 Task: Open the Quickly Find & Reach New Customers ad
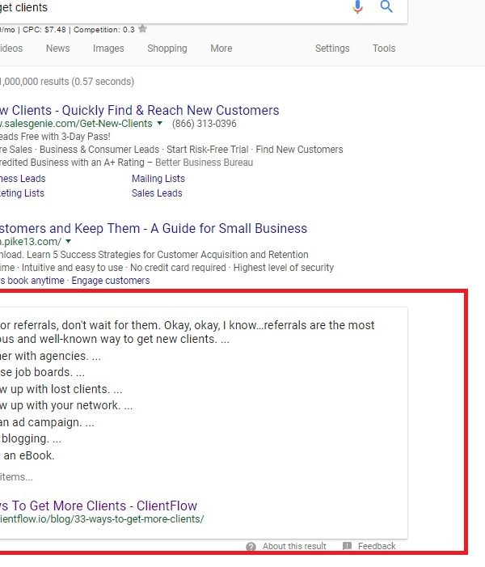pyautogui.click(x=139, y=110)
